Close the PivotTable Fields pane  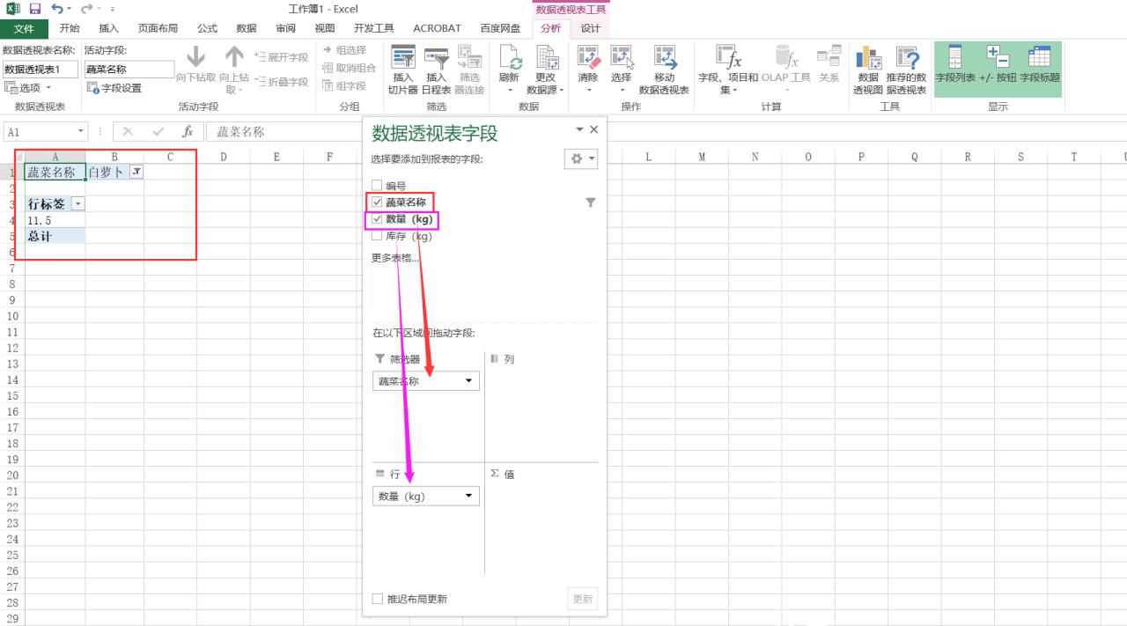click(x=593, y=129)
